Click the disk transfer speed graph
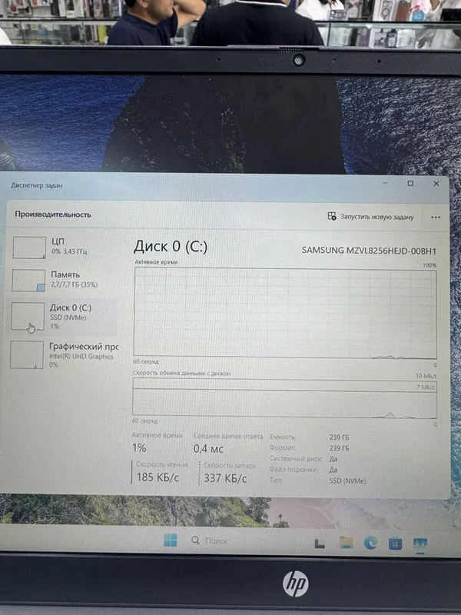 coord(284,397)
